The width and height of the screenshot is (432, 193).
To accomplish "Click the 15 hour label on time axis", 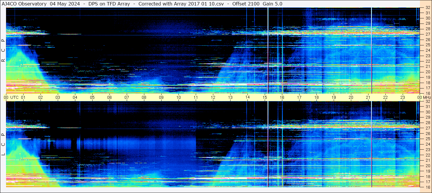I will (x=265, y=97).
